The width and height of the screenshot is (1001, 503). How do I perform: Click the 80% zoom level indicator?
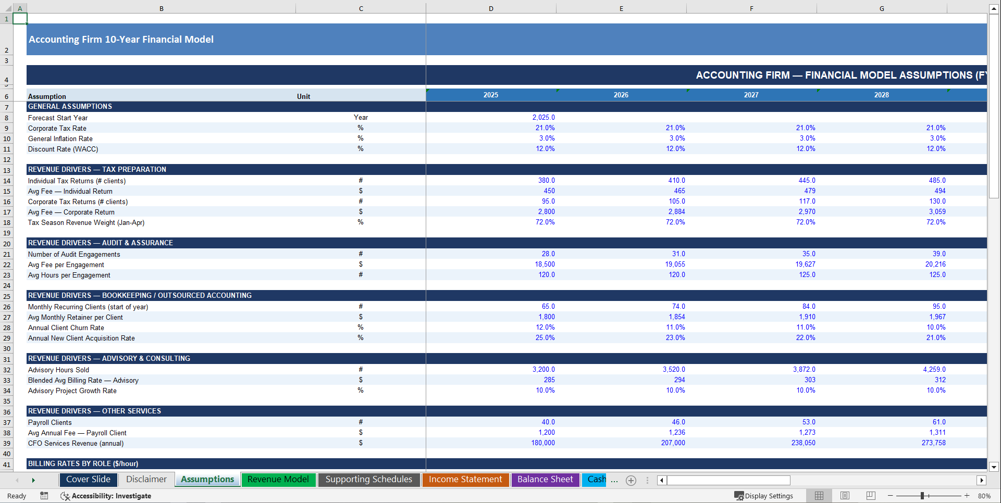point(984,496)
